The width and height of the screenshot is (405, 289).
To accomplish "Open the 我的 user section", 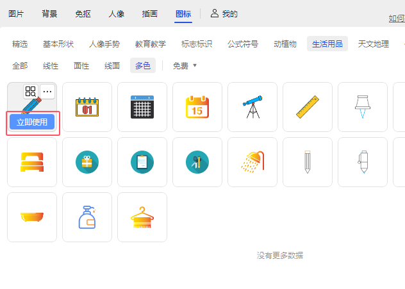I will click(224, 13).
